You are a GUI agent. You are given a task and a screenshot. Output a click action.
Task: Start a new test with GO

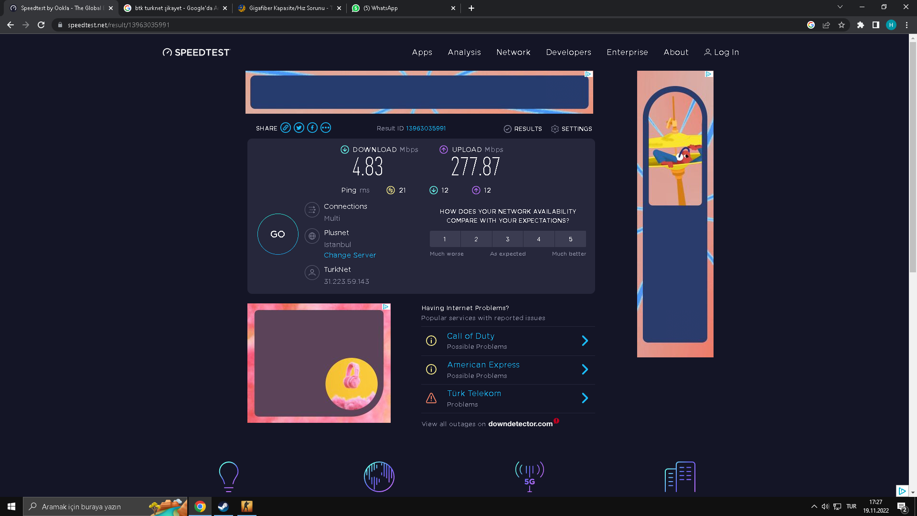[x=277, y=234]
